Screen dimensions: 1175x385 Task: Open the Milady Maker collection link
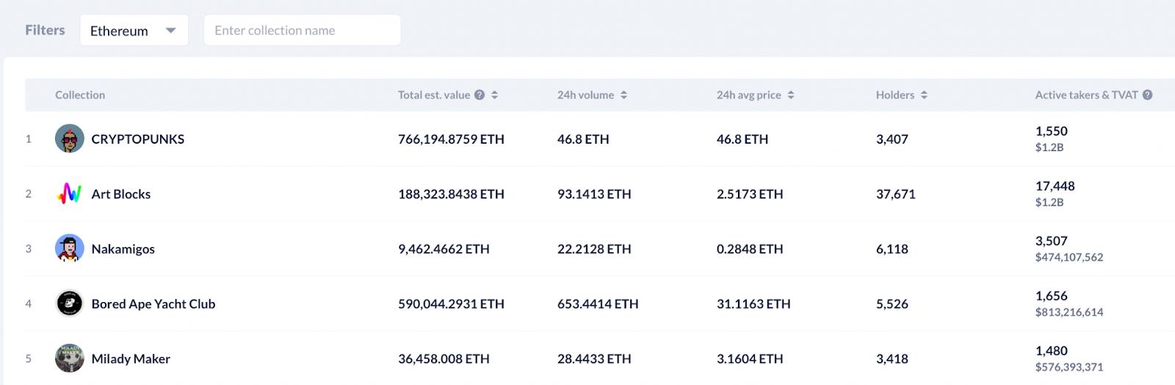click(x=131, y=359)
